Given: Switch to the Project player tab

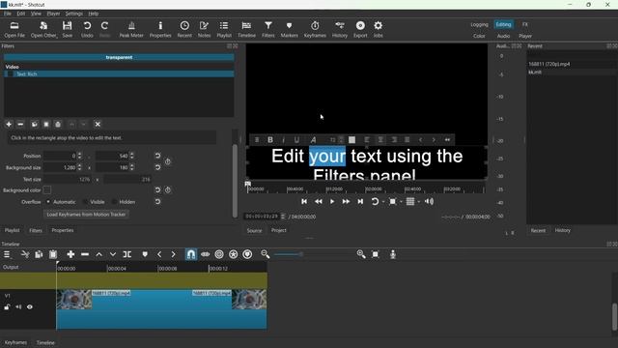Looking at the screenshot, I should tap(279, 230).
